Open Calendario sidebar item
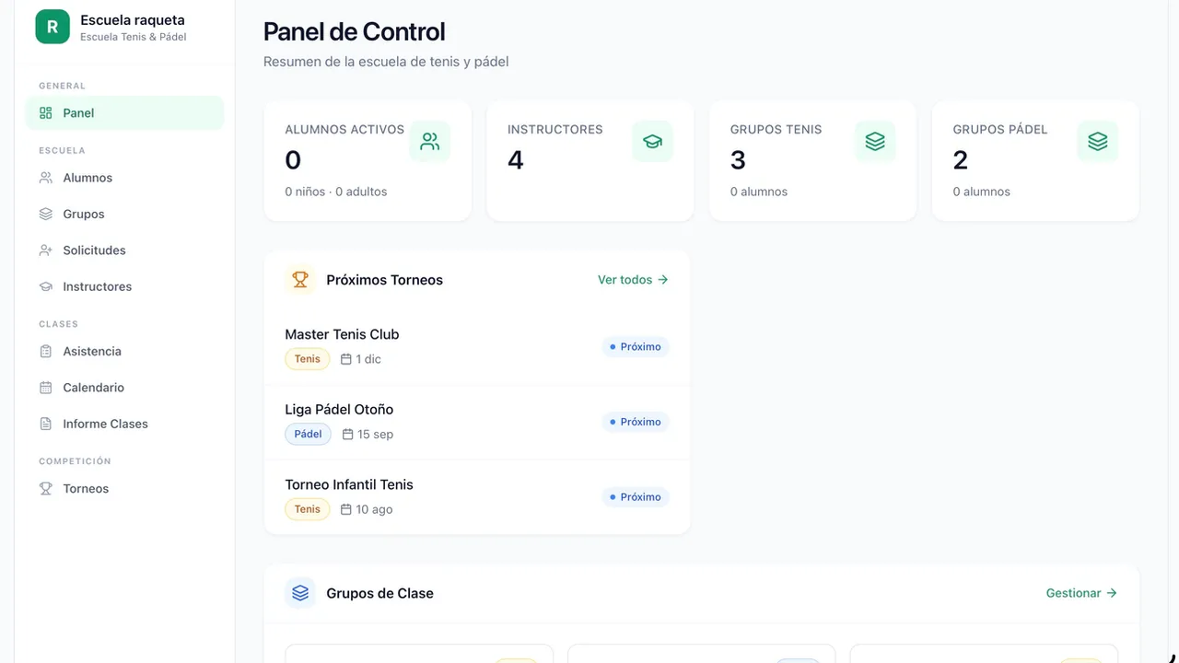 pos(124,388)
